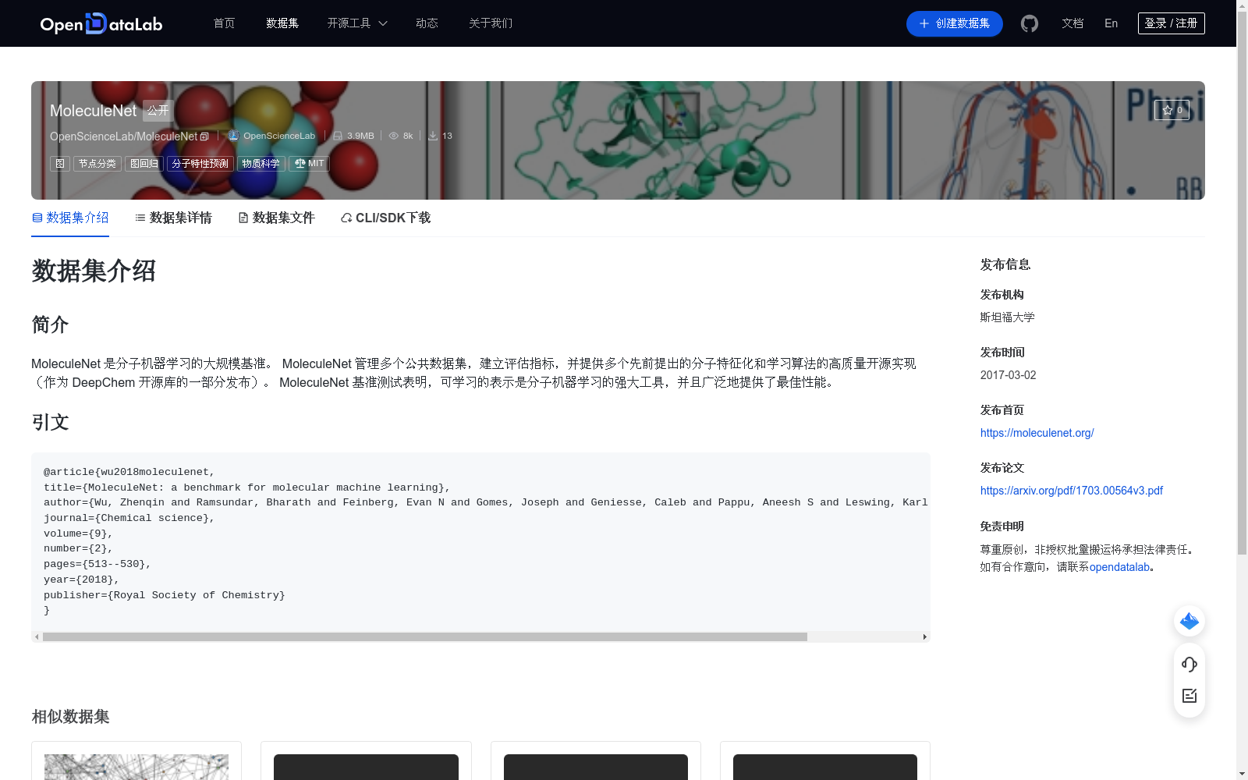Screen dimensions: 1248x780
Task: Click the 相似数据集 heading
Action: [70, 716]
